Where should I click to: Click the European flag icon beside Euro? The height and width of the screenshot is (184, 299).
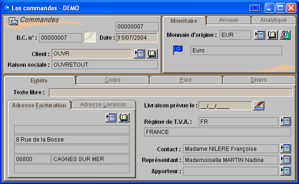tap(178, 50)
